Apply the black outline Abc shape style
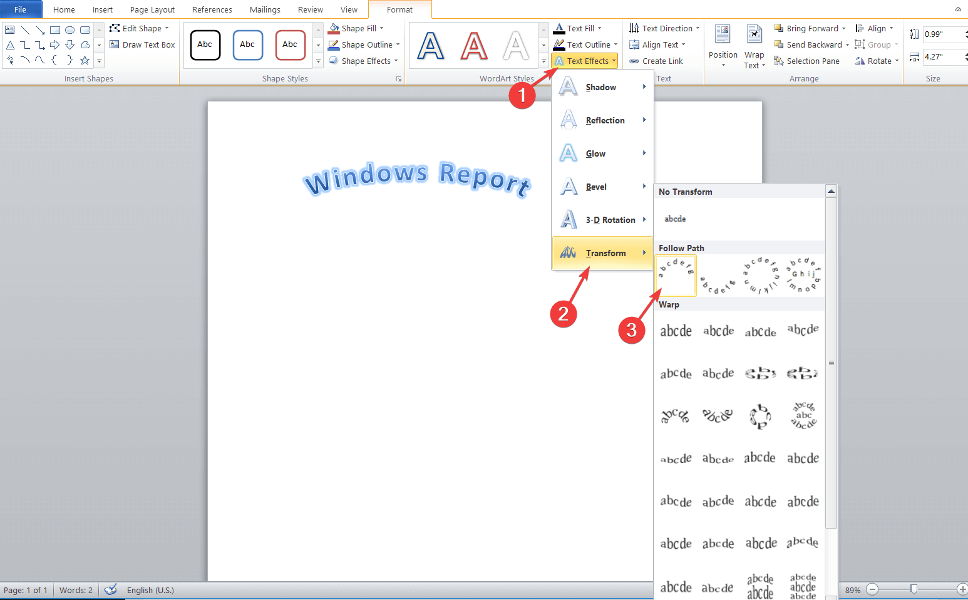The height and width of the screenshot is (600, 968). point(205,45)
